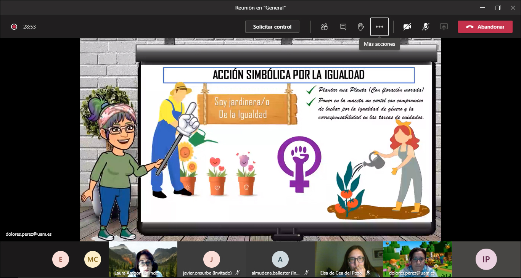521x278 pixels.
Task: Select Laura Aragon Galindo video thumbnail
Action: pos(143,259)
